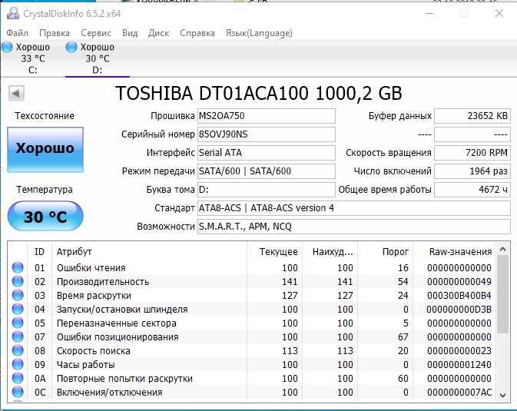Select the Ошибки позиционирования row

pyautogui.click(x=252, y=336)
